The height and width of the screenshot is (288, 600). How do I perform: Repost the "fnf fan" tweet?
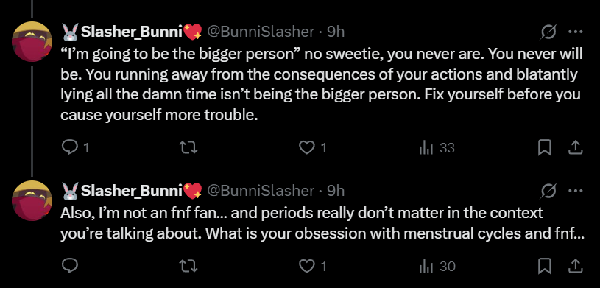190,266
